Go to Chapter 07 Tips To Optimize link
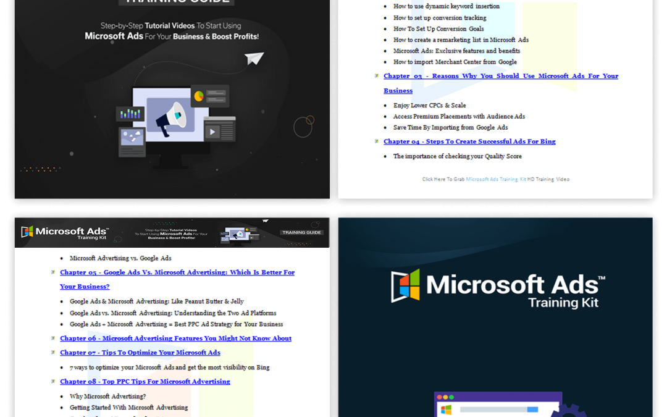This screenshot has width=667, height=417. (x=140, y=352)
